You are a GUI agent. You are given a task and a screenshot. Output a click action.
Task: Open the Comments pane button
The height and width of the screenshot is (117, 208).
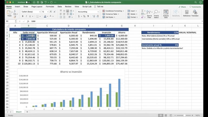tap(195, 7)
